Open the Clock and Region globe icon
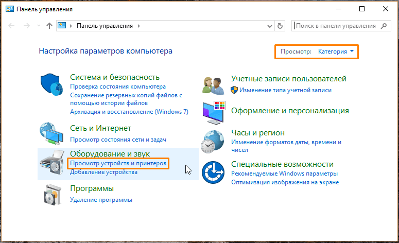The width and height of the screenshot is (399, 243). click(213, 142)
